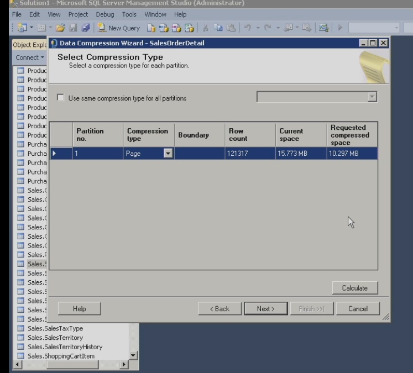Click the New Project toolbar icon
The image size is (413, 373).
pyautogui.click(x=22, y=28)
